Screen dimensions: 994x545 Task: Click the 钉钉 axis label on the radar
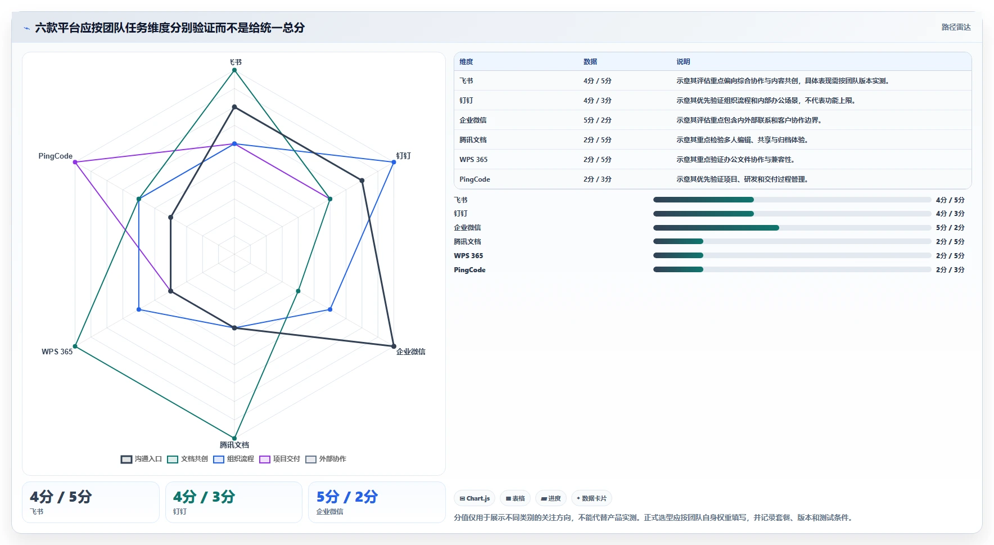pyautogui.click(x=403, y=156)
